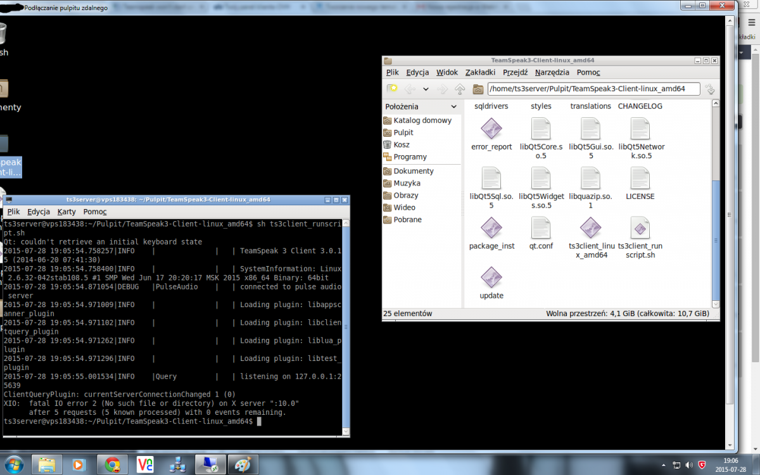The width and height of the screenshot is (760, 475).
Task: Open the Widok menu in the file manager
Action: point(447,72)
